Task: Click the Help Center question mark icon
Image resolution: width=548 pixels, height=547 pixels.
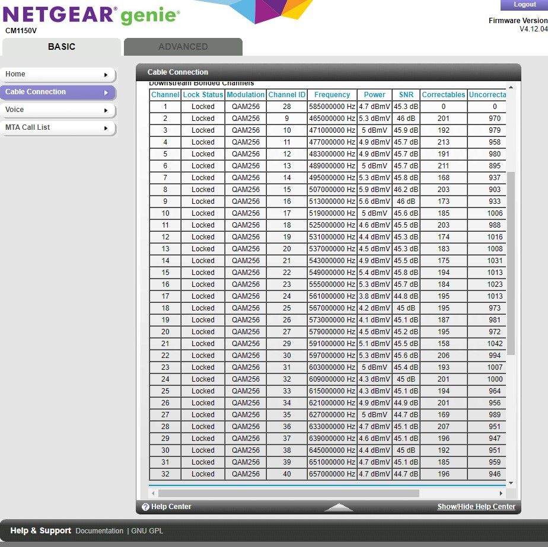Action: point(145,507)
